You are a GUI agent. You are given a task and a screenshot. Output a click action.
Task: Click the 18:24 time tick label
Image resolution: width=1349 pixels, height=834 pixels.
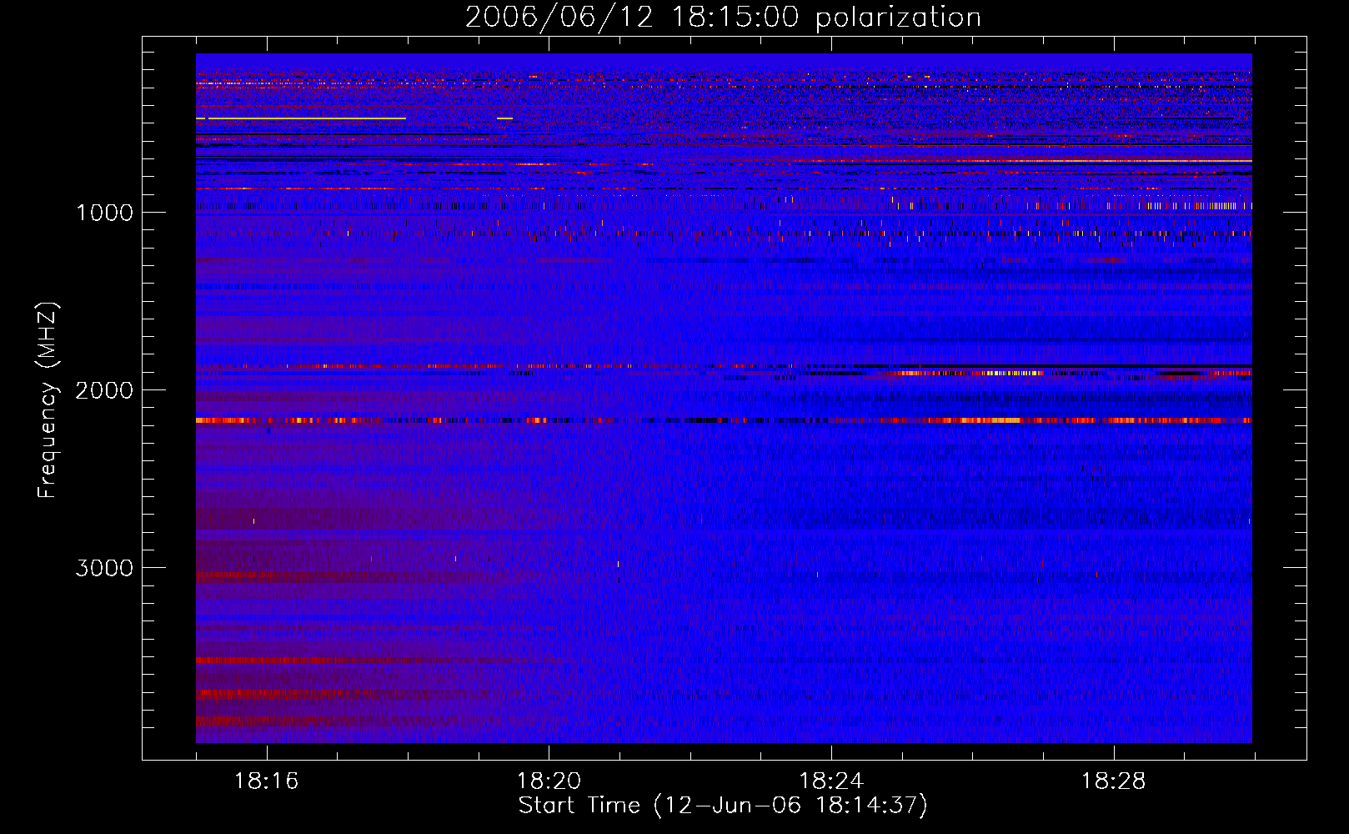pos(831,781)
